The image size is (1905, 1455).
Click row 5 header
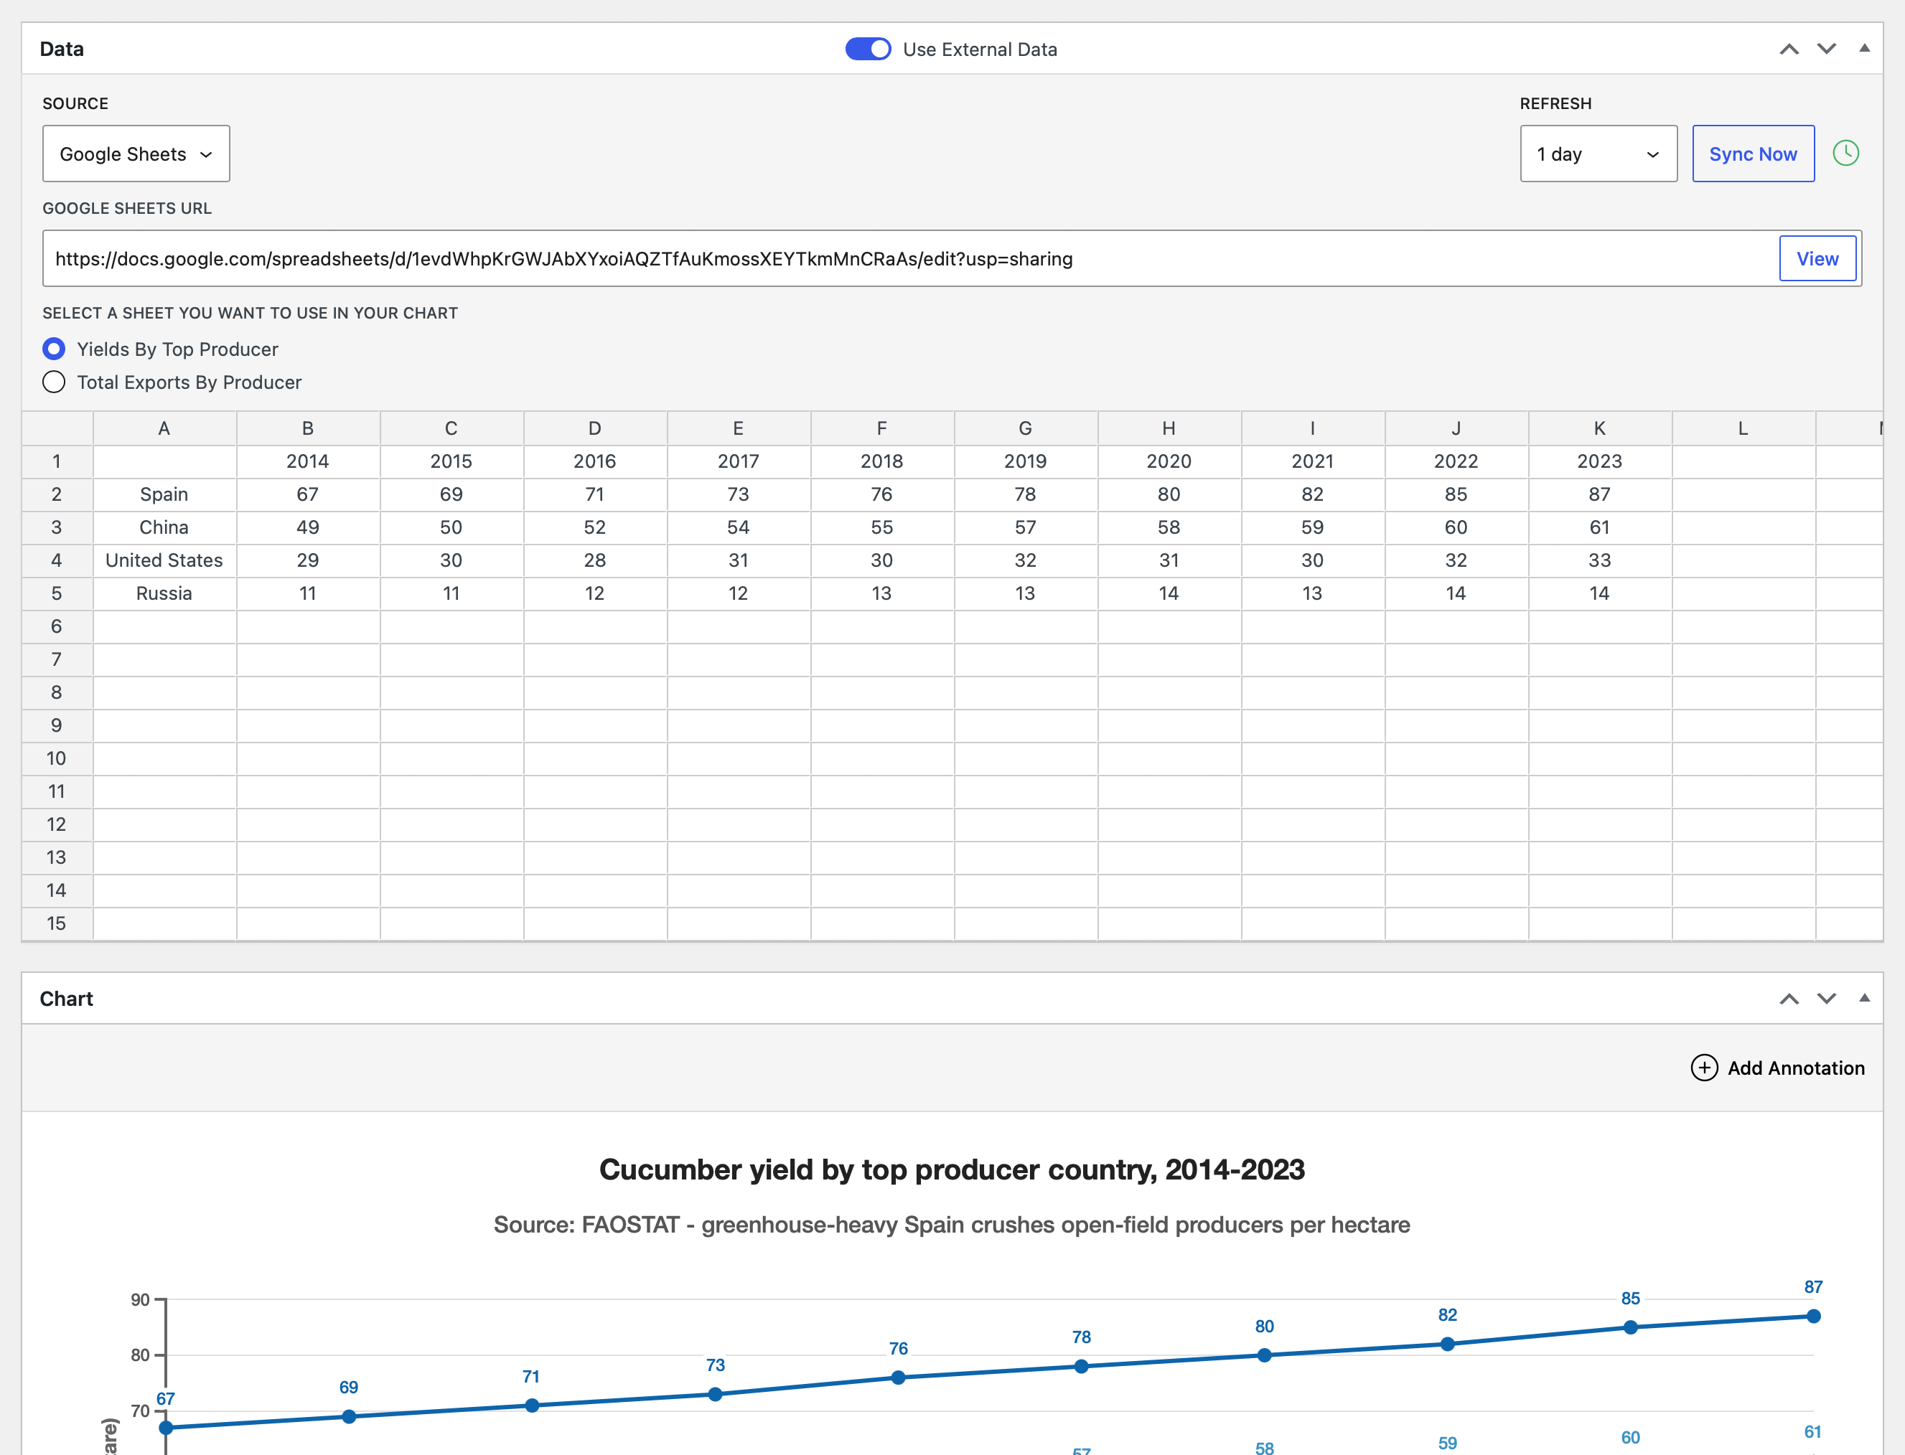pos(57,594)
